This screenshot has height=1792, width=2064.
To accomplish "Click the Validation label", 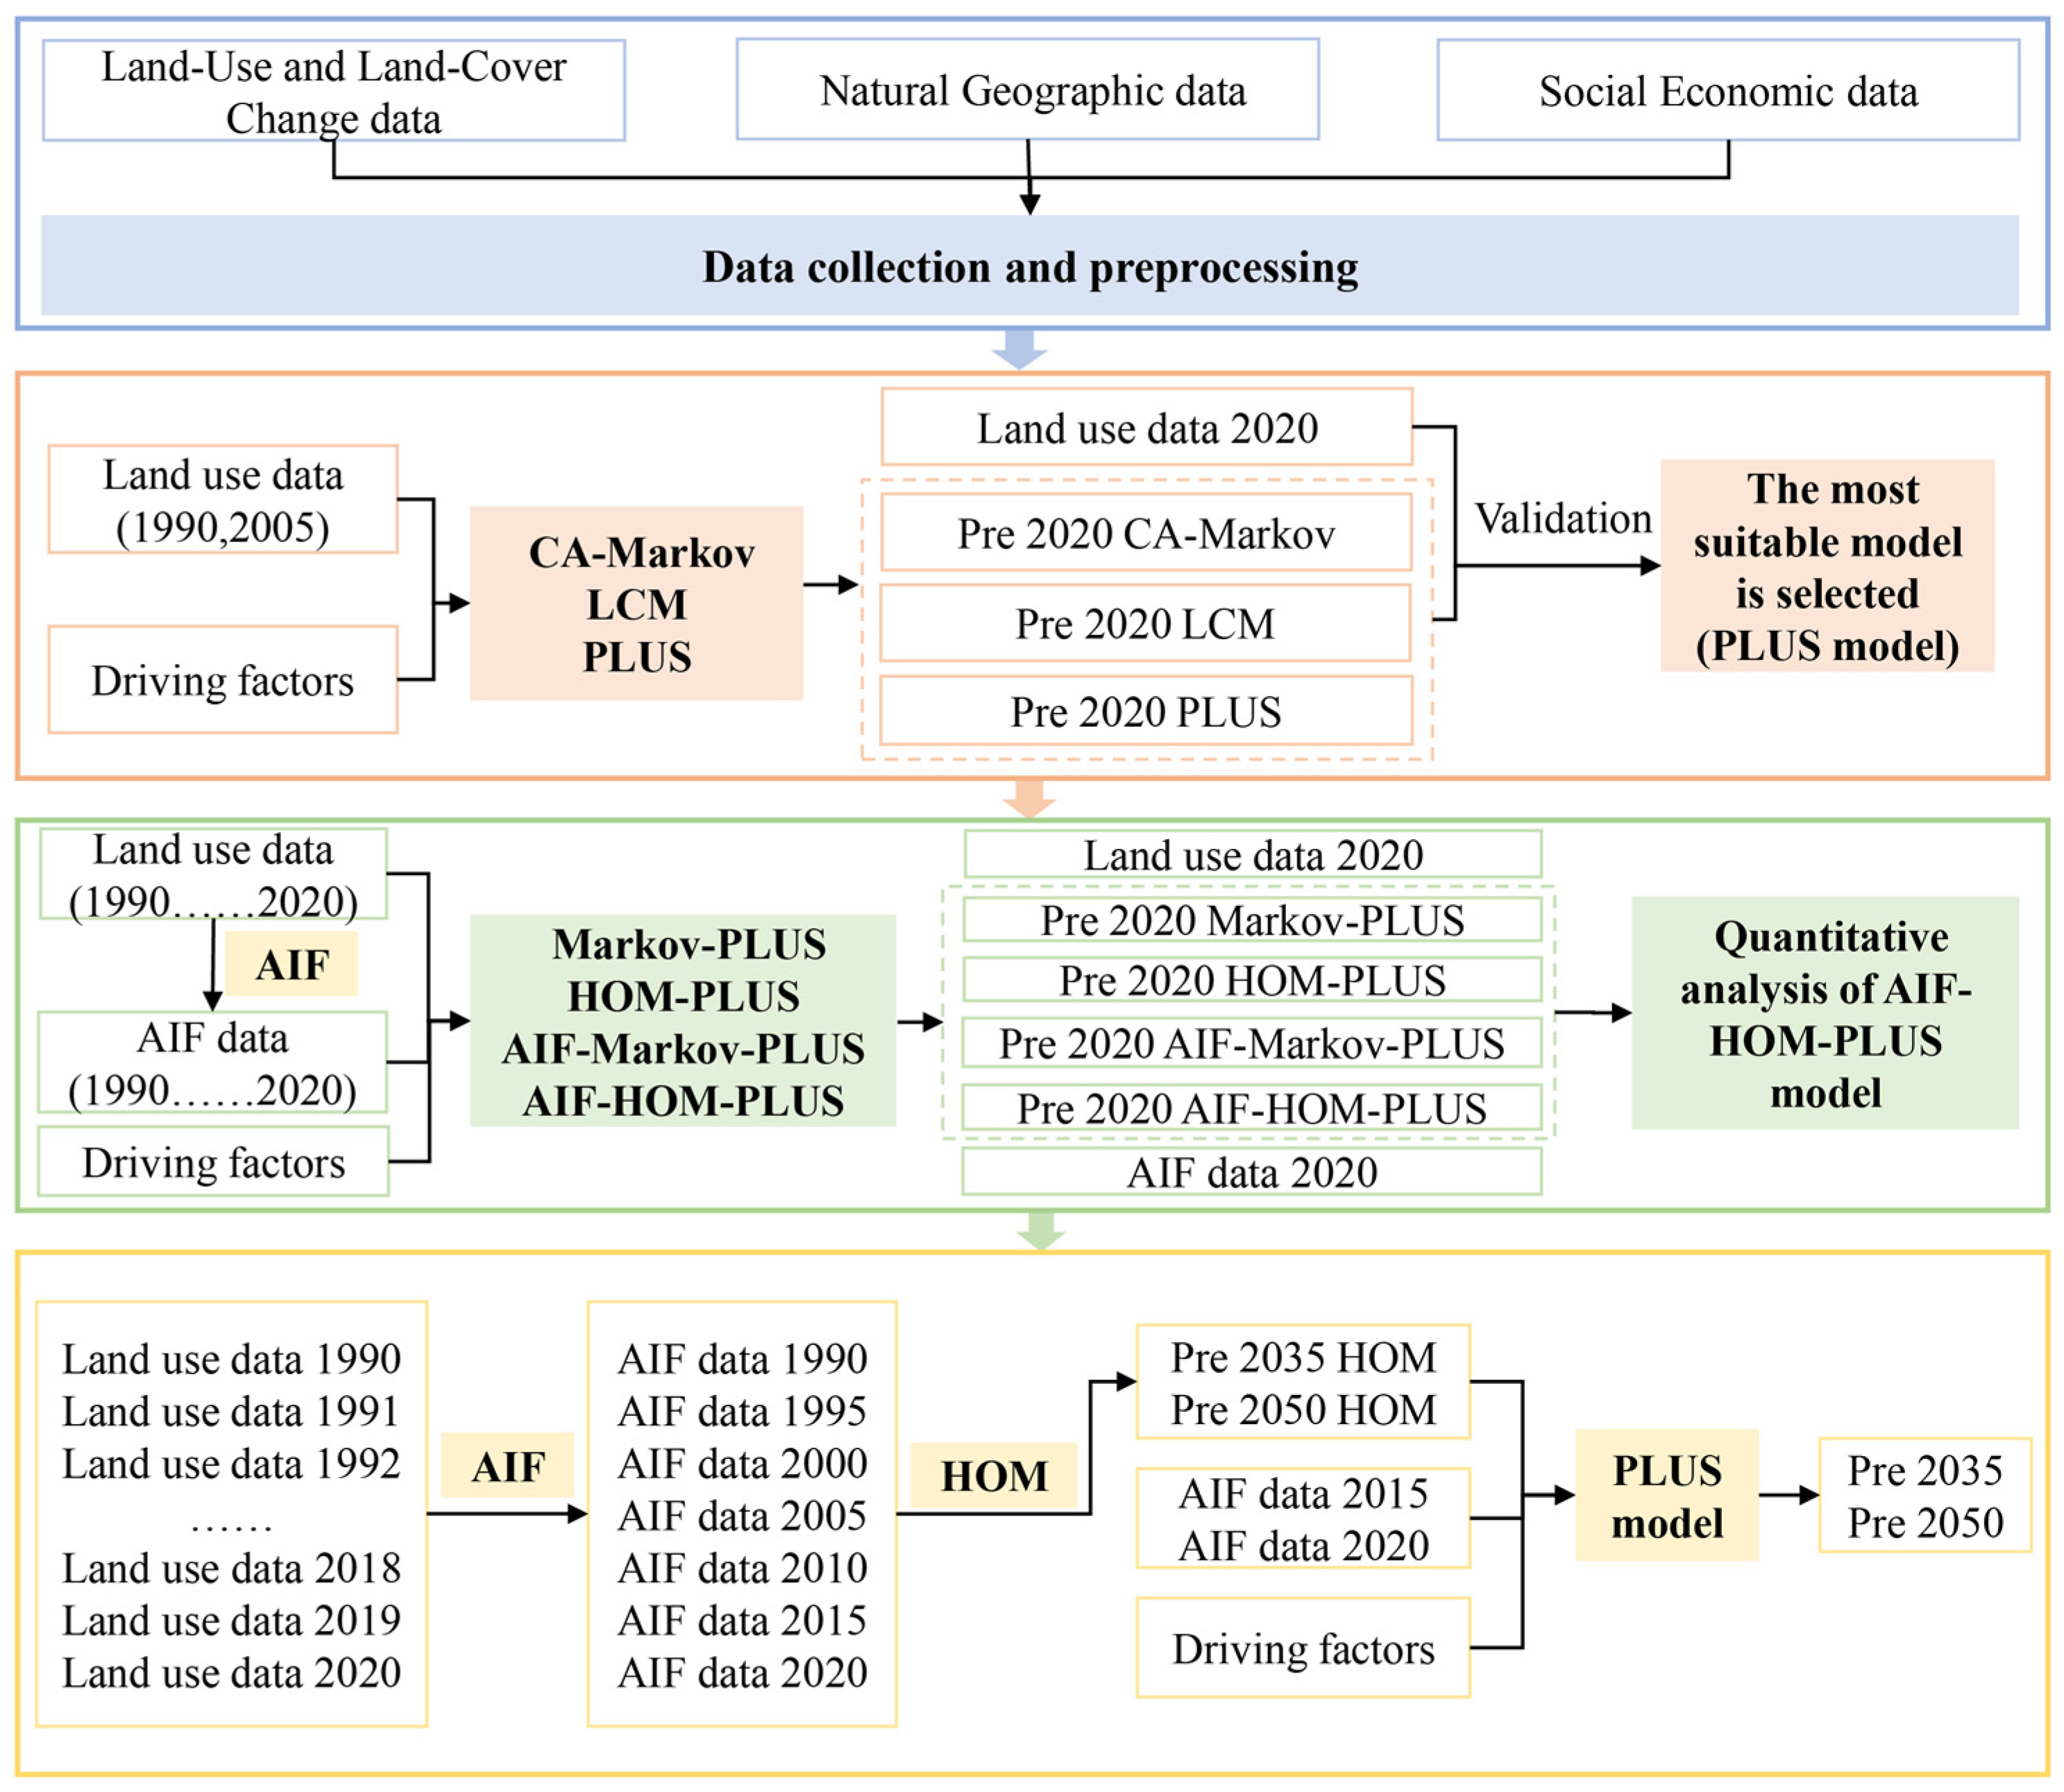I will pyautogui.click(x=1563, y=518).
